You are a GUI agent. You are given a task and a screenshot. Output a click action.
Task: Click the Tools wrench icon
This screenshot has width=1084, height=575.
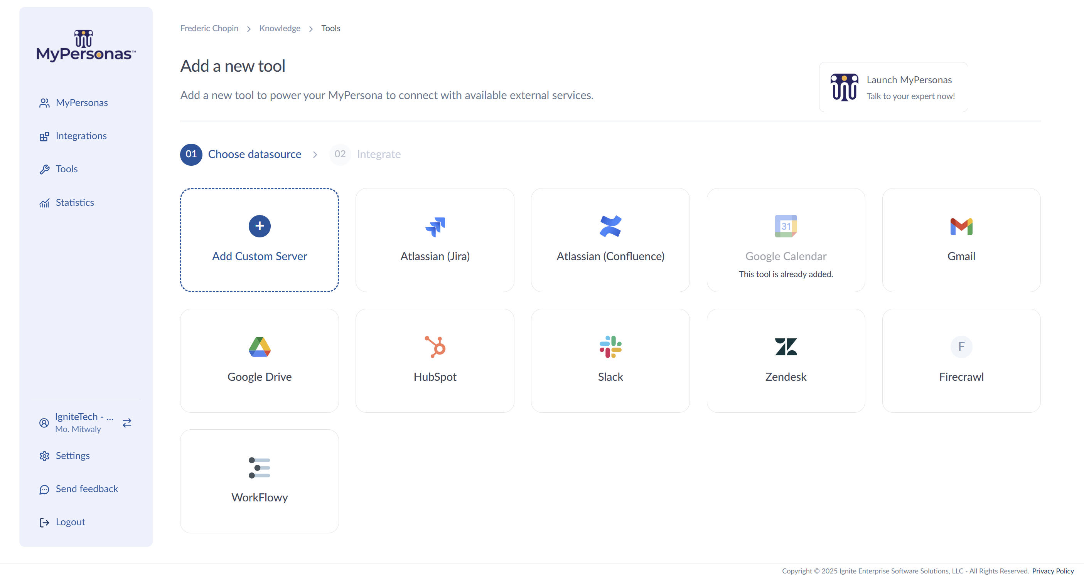point(44,170)
